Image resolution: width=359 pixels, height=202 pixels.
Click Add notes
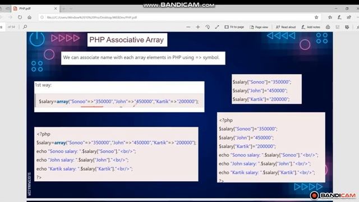point(311,27)
